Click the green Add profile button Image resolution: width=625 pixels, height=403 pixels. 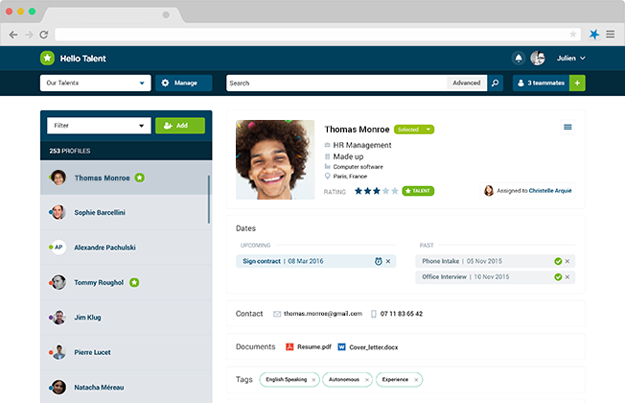180,126
